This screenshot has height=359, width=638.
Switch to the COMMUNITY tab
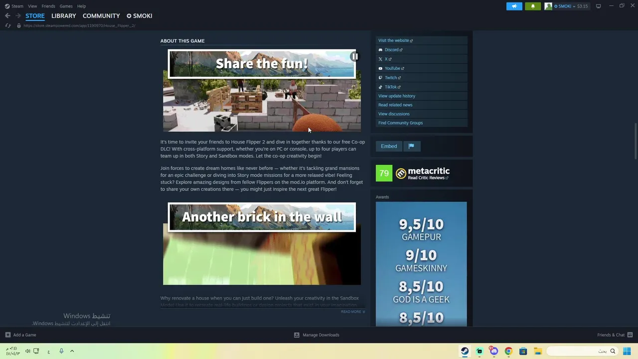pos(101,16)
